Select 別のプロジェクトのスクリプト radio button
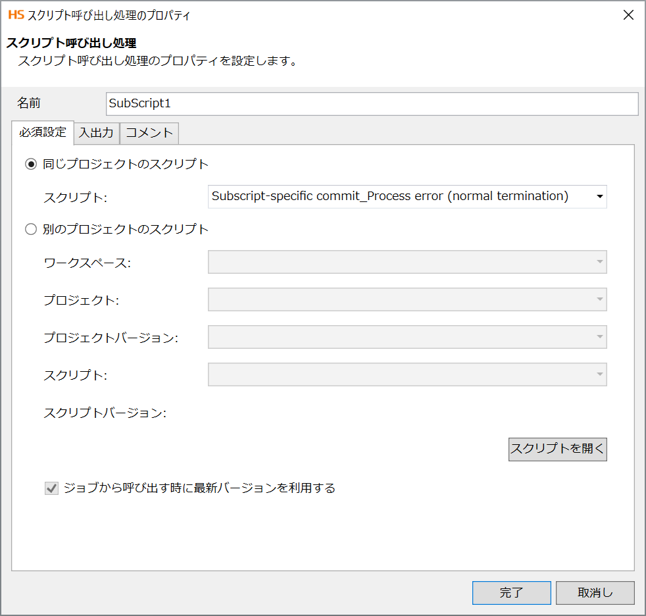Viewport: 646px width, 616px height. tap(31, 229)
